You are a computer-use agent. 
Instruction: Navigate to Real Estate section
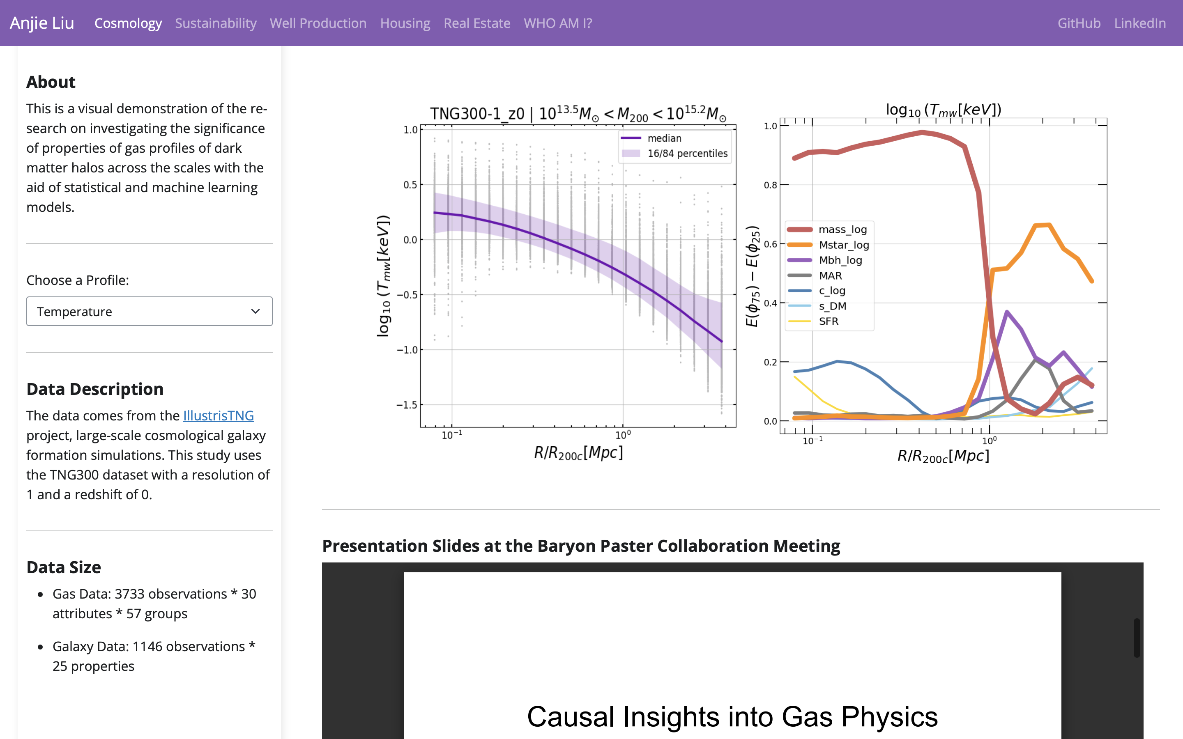[477, 23]
